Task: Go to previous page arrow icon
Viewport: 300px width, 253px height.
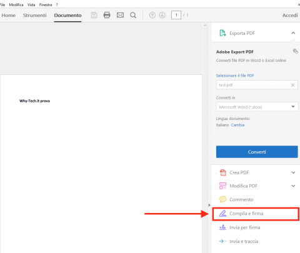Action: [x=152, y=15]
